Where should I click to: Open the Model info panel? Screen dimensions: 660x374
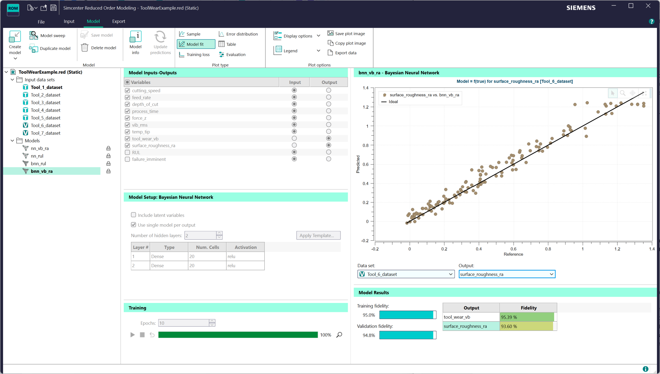[x=135, y=43]
